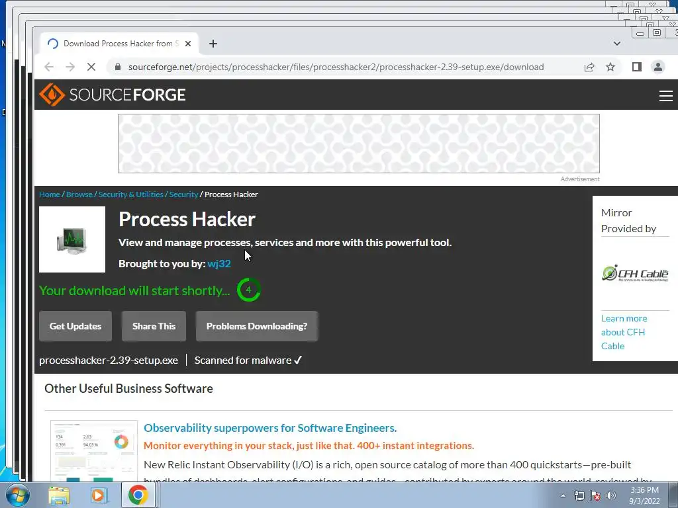Click Monitor everything in your stack text

tap(309, 446)
